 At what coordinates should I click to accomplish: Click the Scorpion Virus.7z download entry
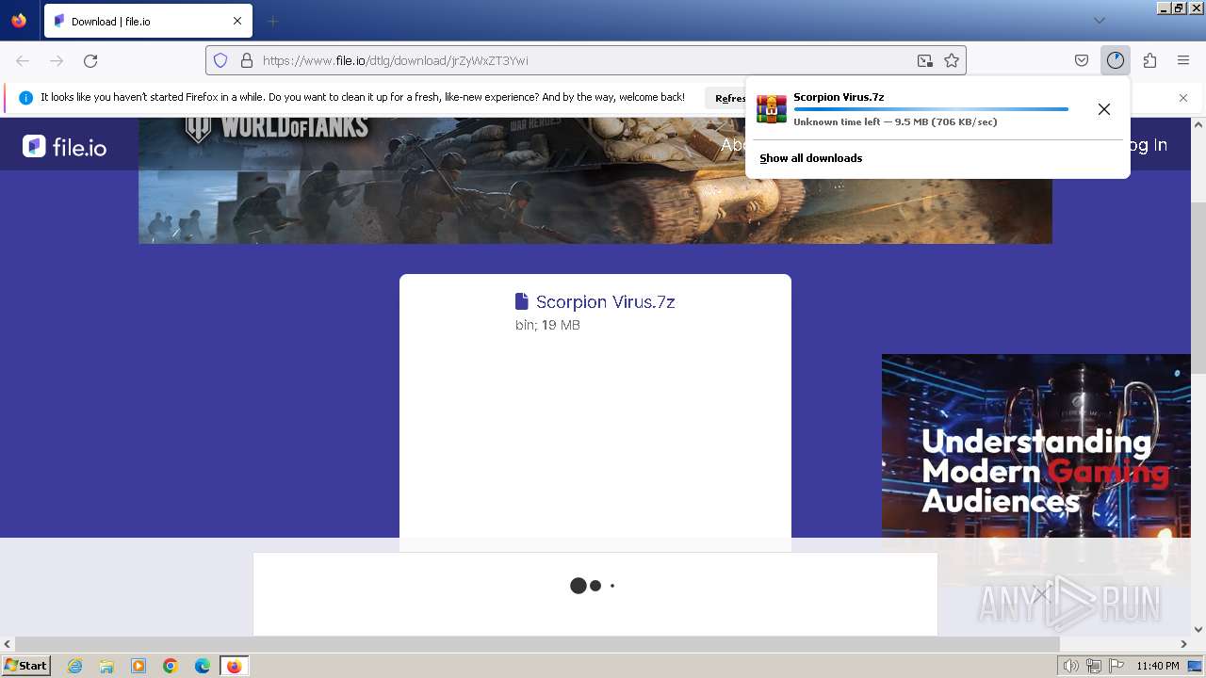pos(921,109)
